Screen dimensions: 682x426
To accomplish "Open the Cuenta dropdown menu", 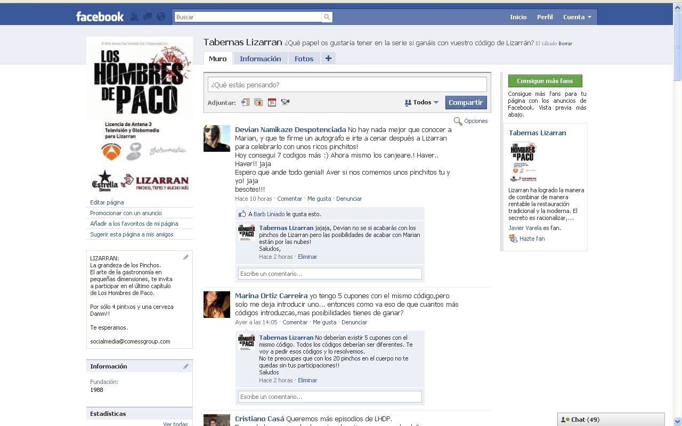I will click(x=577, y=17).
